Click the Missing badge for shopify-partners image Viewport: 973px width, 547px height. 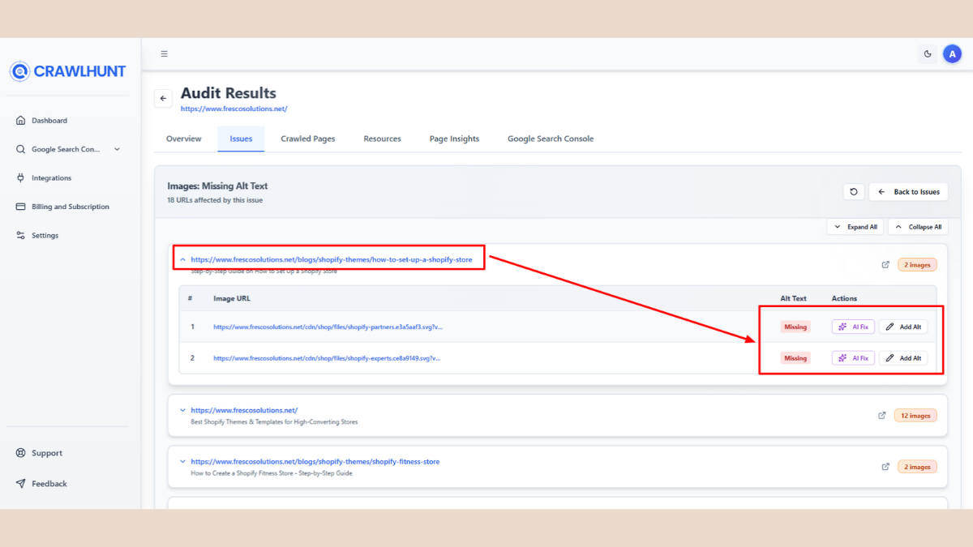click(x=795, y=327)
